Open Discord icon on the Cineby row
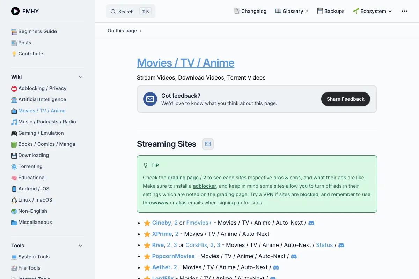419x279 pixels. (311, 223)
